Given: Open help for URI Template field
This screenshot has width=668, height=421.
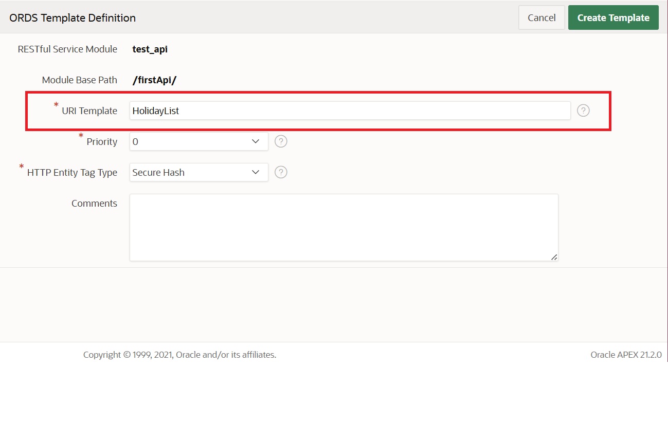Looking at the screenshot, I should [x=583, y=111].
